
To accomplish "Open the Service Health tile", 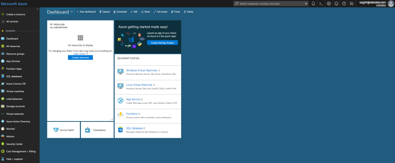I will coord(64,130).
